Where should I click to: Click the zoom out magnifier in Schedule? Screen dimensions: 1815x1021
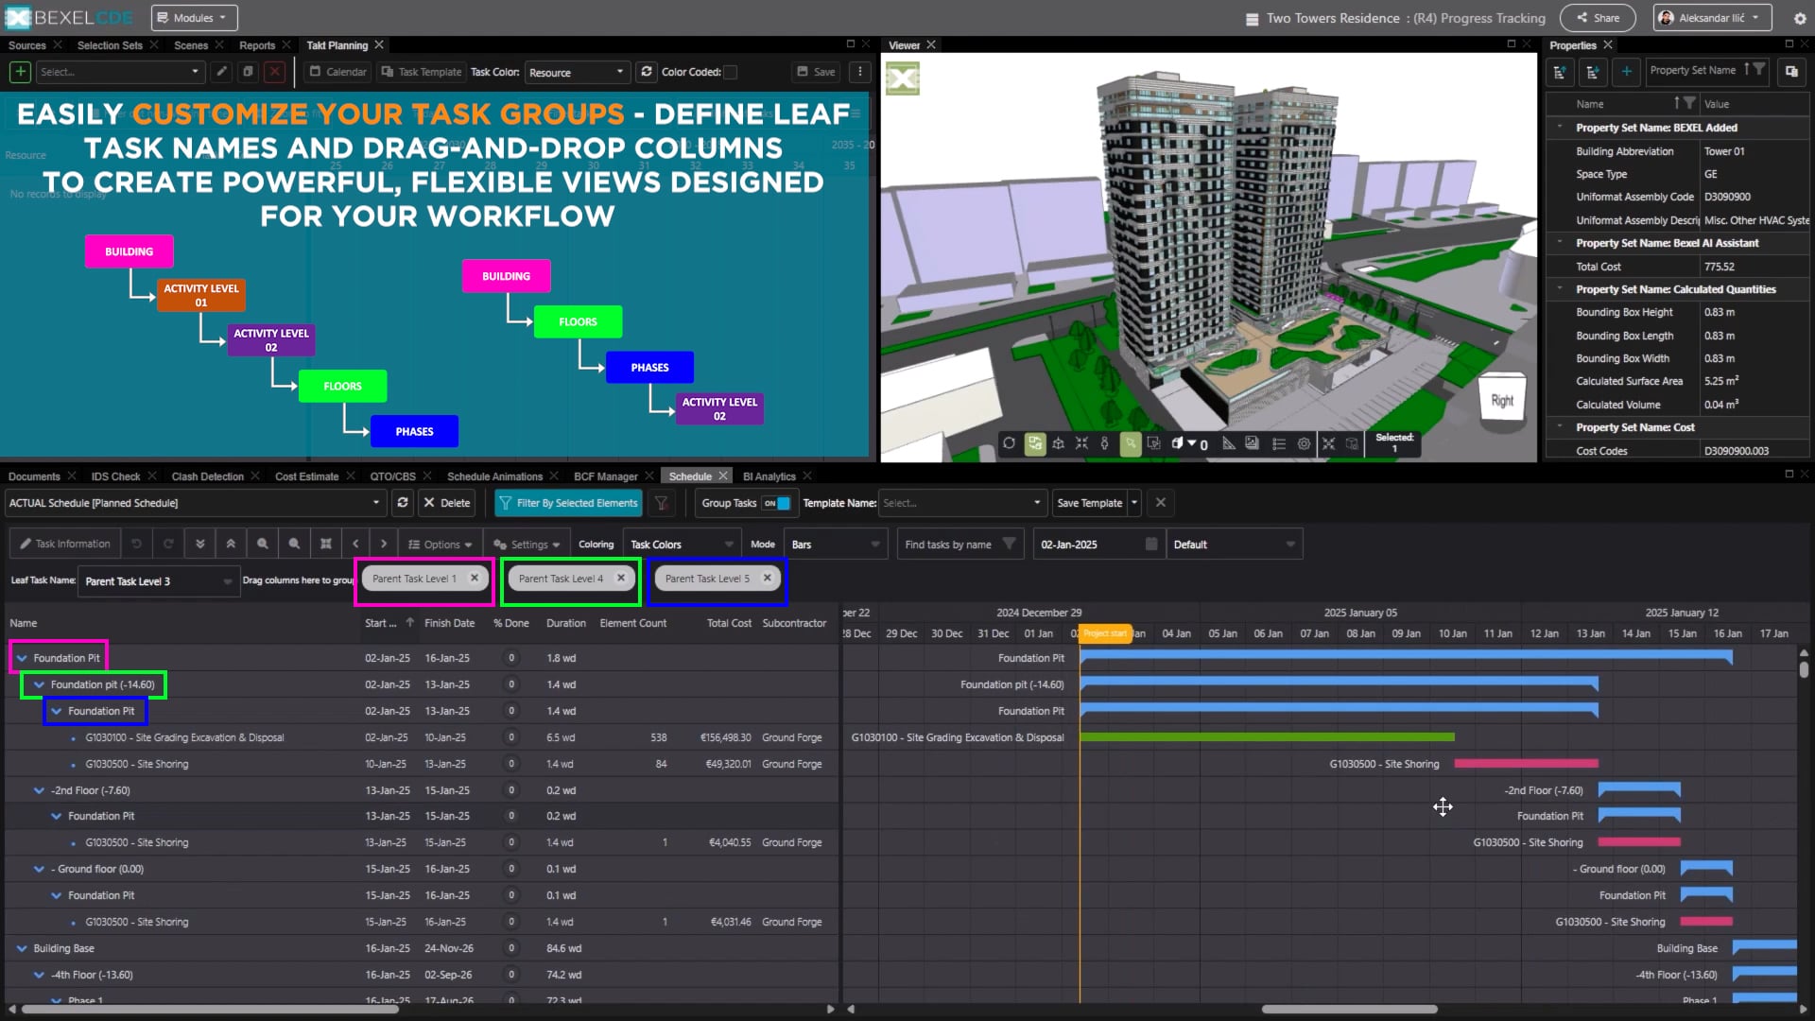294,545
